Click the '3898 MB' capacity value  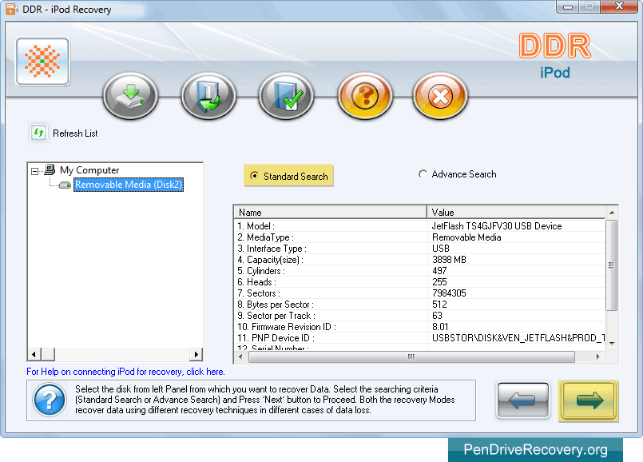click(x=449, y=260)
